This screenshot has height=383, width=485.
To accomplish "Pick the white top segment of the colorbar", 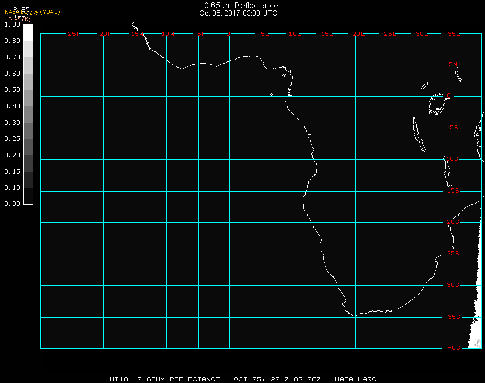I will click(28, 33).
